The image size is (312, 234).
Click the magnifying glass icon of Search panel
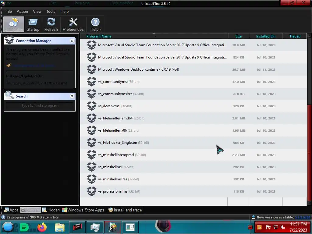click(x=9, y=95)
